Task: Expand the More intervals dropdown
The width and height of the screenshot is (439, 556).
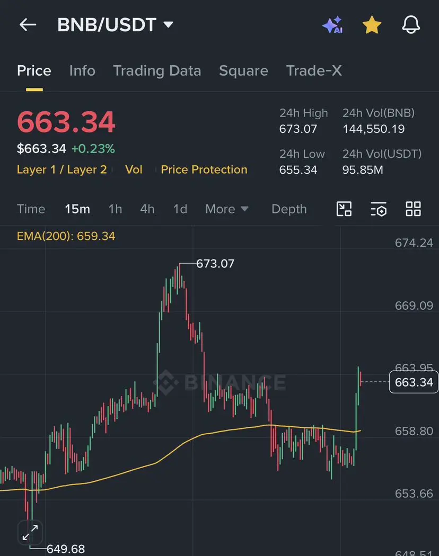Action: pos(226,209)
